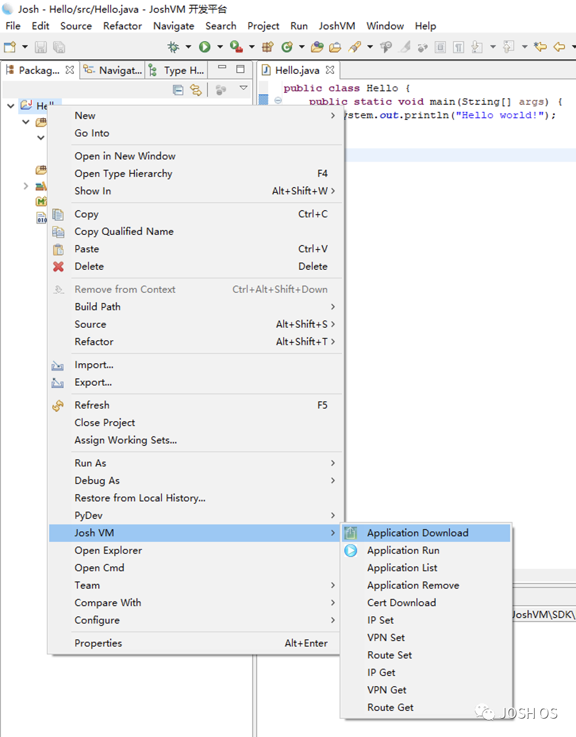Viewport: 576px width, 737px height.
Task: Switch to the Navigator tab
Action: (x=113, y=70)
